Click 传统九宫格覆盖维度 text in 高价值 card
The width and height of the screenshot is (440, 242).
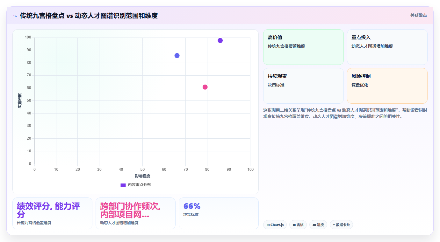(x=286, y=46)
